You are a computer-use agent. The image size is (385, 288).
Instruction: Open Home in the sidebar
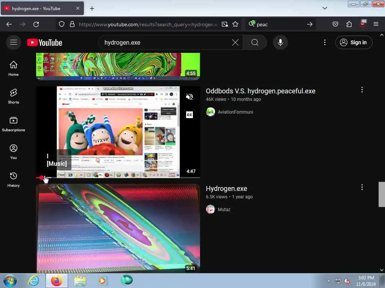[14, 68]
